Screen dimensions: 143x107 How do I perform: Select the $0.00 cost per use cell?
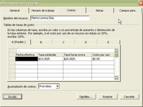click(x=103, y=59)
